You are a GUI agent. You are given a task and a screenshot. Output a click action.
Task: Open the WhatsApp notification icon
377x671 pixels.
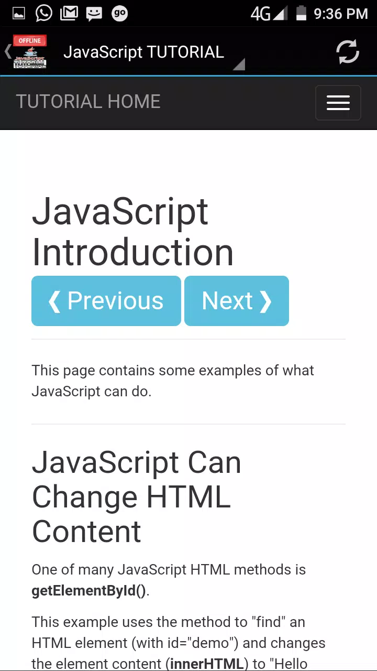coord(44,13)
